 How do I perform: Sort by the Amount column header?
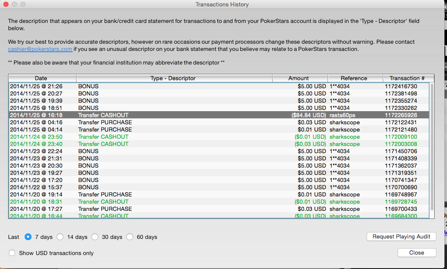click(300, 78)
